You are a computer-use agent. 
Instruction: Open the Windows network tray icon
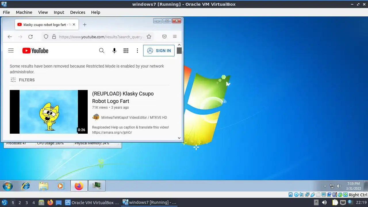click(332, 186)
